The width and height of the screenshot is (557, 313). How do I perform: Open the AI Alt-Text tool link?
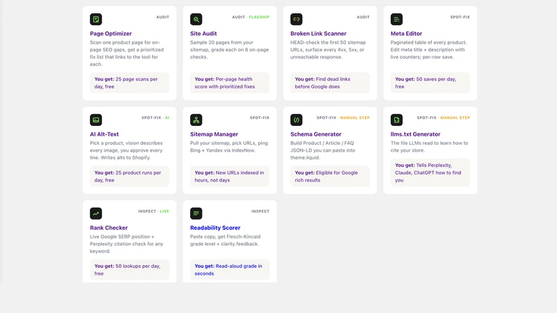point(104,134)
